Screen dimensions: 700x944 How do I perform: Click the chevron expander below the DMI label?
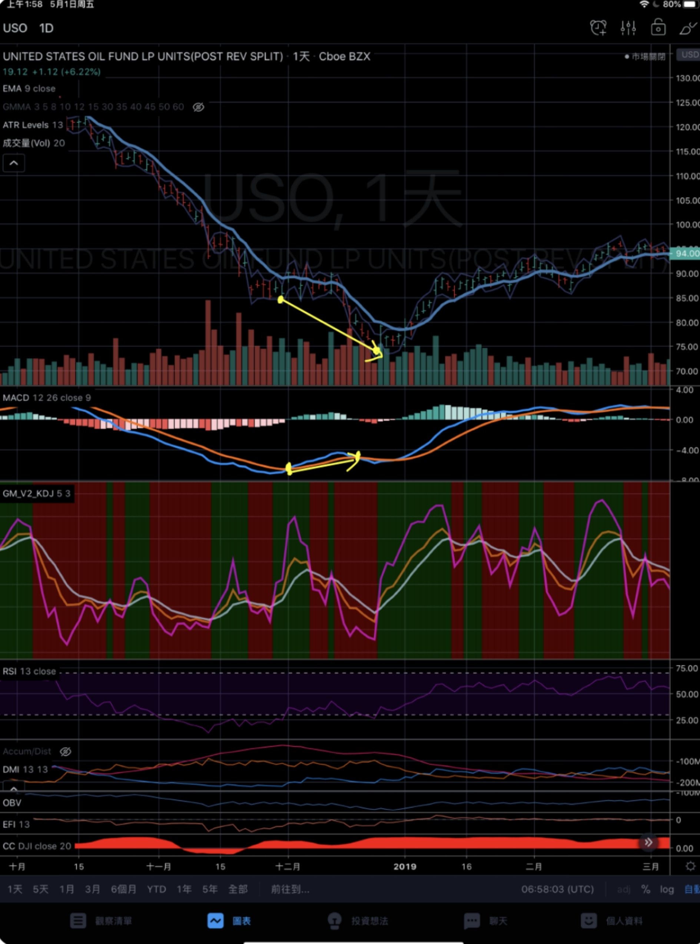tap(14, 788)
